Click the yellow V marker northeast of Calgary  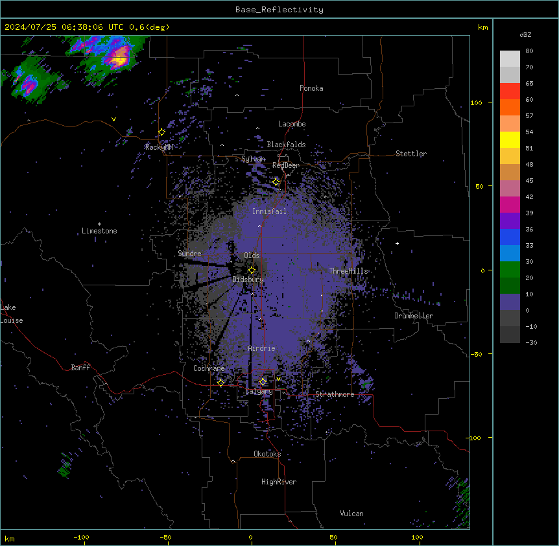(278, 379)
